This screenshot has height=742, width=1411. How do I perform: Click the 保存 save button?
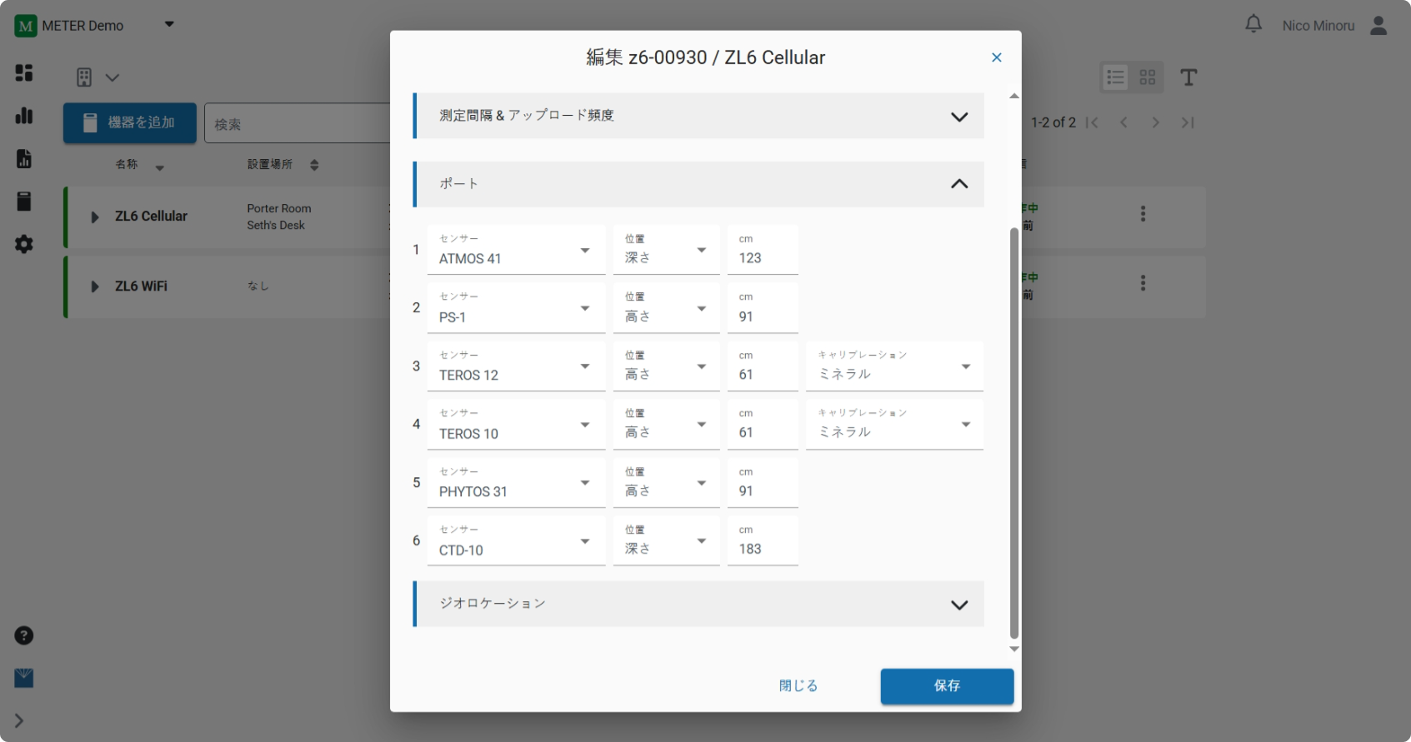pos(947,686)
